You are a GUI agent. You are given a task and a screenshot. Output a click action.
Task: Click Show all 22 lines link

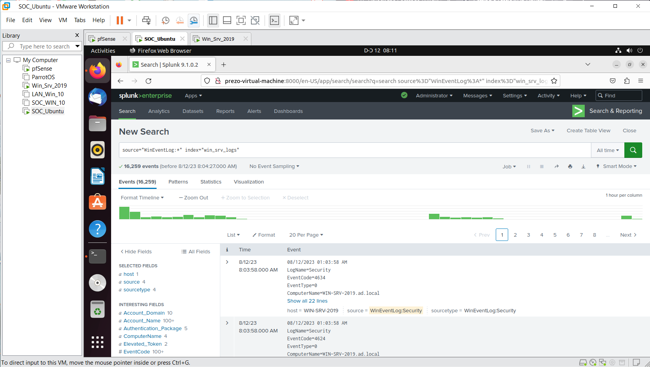click(307, 301)
